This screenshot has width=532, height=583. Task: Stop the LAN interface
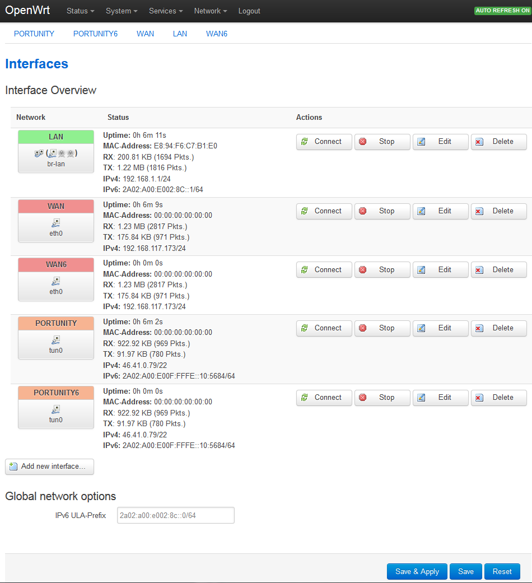(x=382, y=142)
